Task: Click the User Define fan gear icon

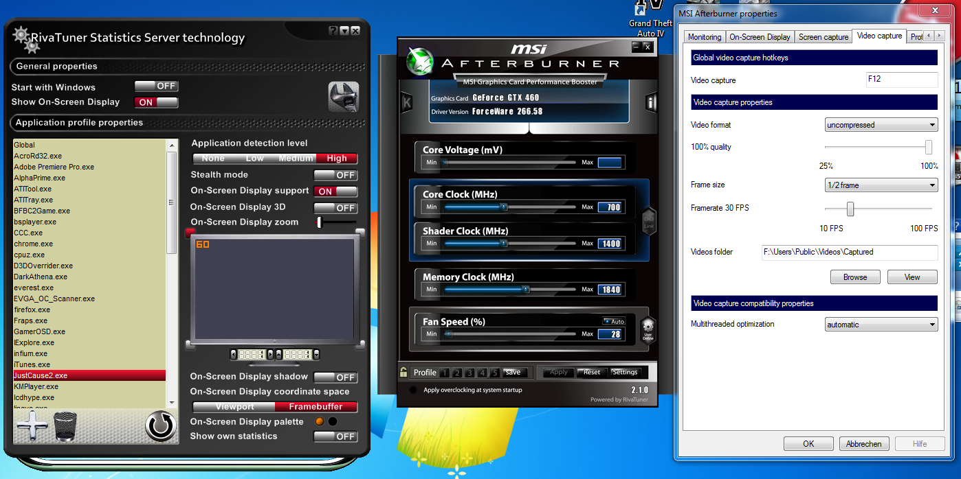Action: (x=648, y=331)
